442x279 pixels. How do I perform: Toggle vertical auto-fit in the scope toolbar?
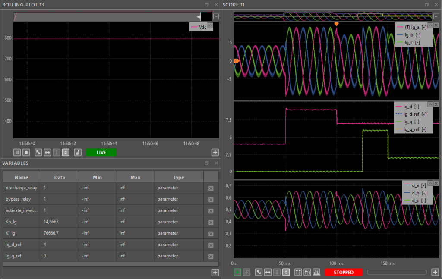(x=285, y=272)
